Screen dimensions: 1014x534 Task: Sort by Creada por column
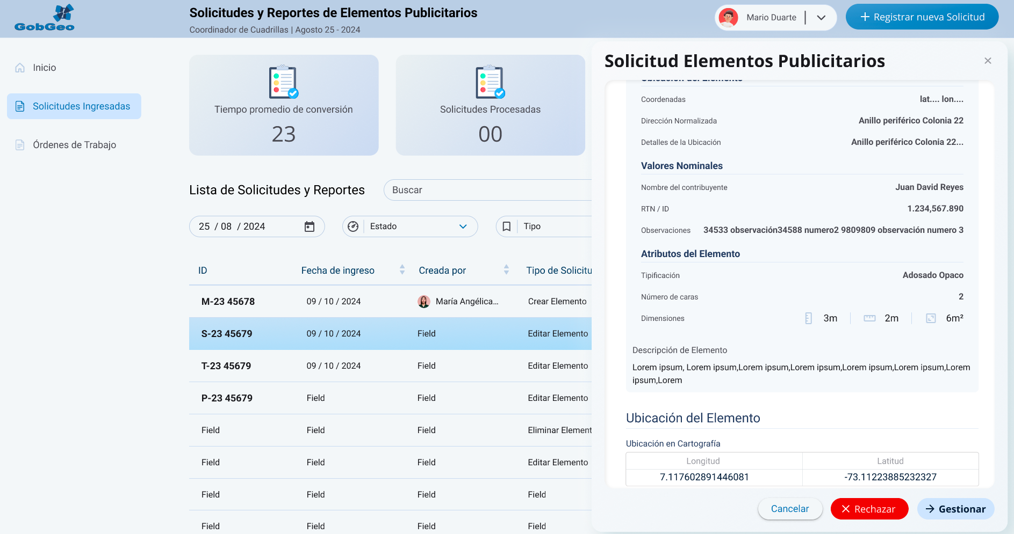pos(506,270)
